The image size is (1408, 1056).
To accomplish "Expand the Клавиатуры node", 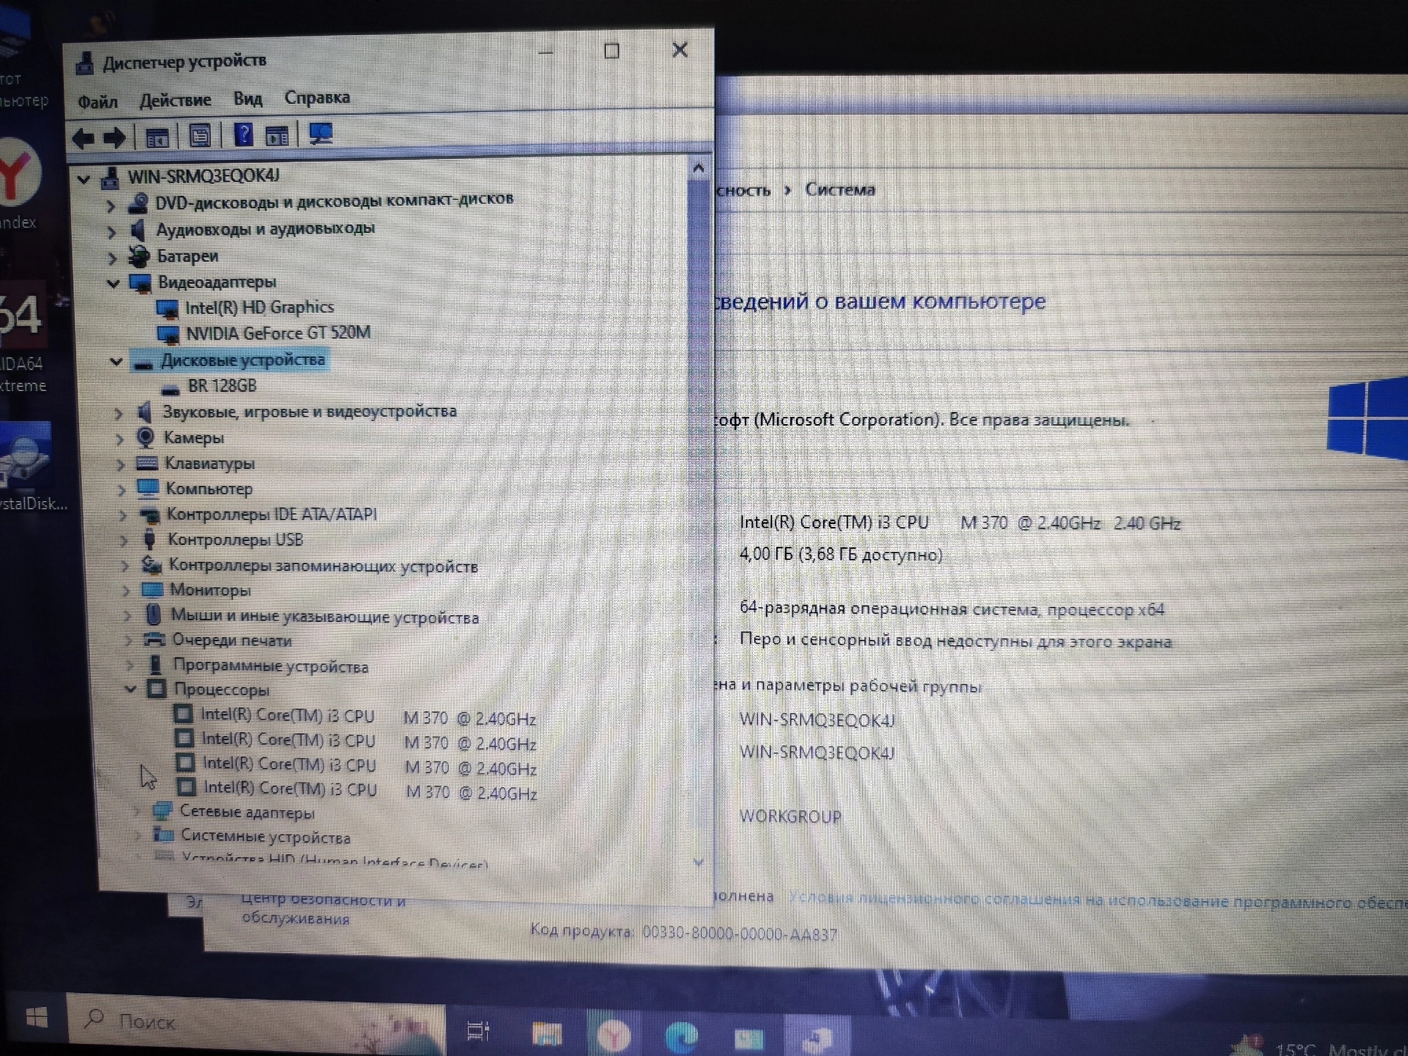I will click(x=121, y=465).
